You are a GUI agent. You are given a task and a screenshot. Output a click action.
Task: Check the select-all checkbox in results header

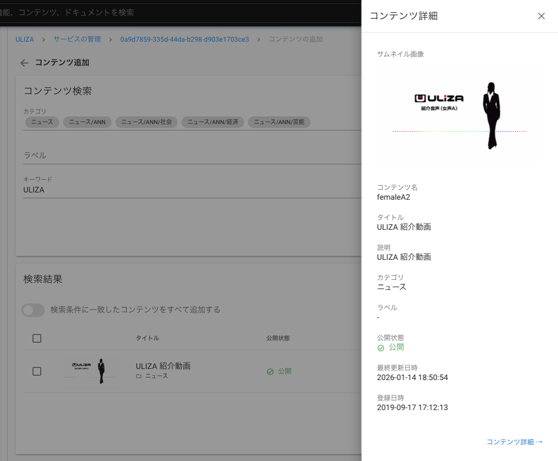point(37,338)
